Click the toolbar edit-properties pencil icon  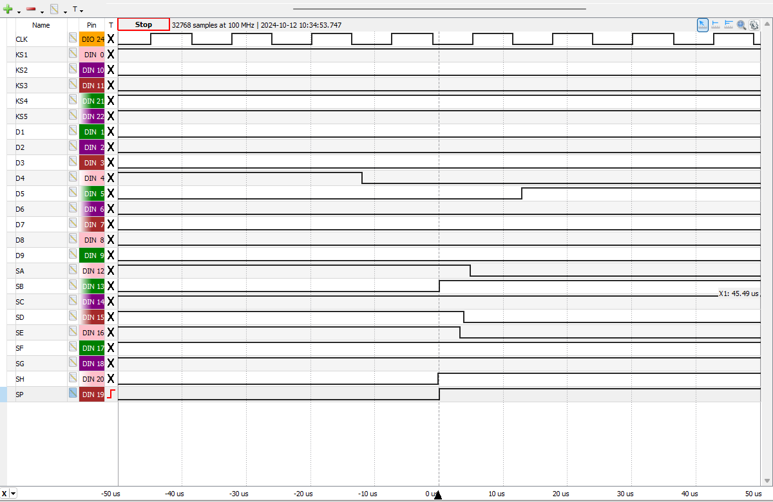tap(54, 10)
